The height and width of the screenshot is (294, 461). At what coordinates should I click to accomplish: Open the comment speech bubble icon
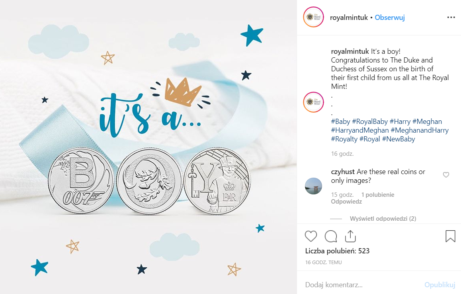tap(331, 236)
